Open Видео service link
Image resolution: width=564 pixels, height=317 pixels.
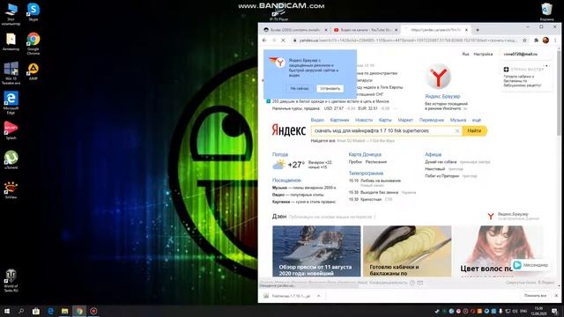(317, 120)
